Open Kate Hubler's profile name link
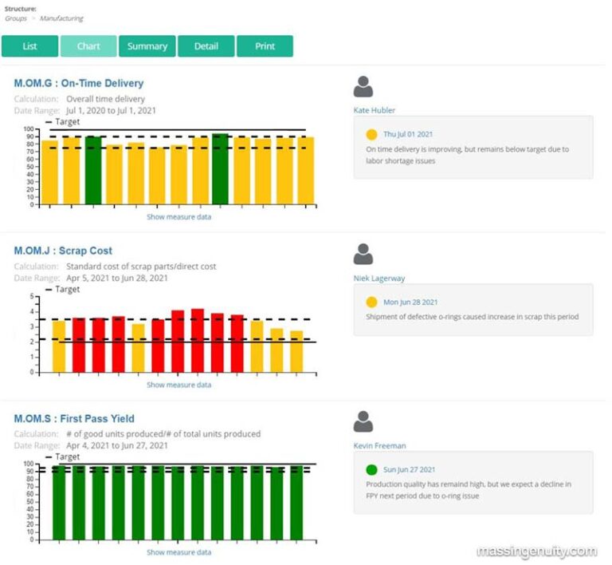The image size is (612, 565). (375, 110)
